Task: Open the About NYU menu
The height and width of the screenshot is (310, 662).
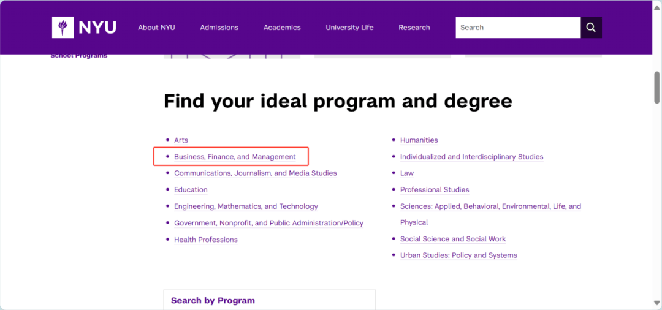Action: coord(156,28)
